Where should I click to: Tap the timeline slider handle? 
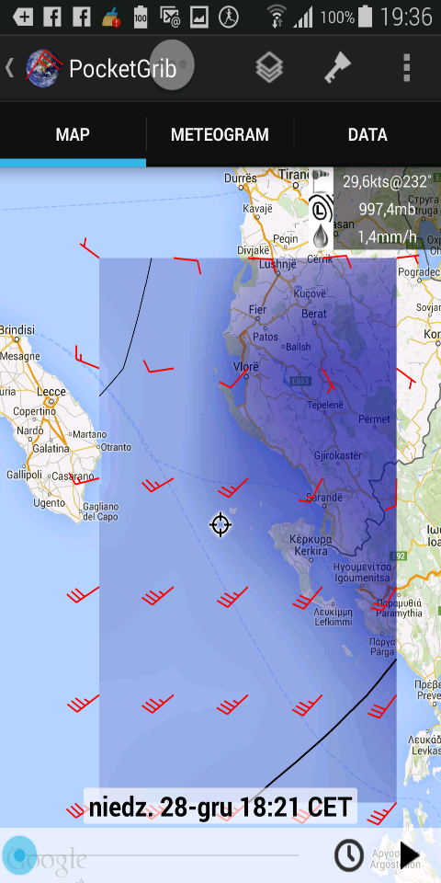19,856
